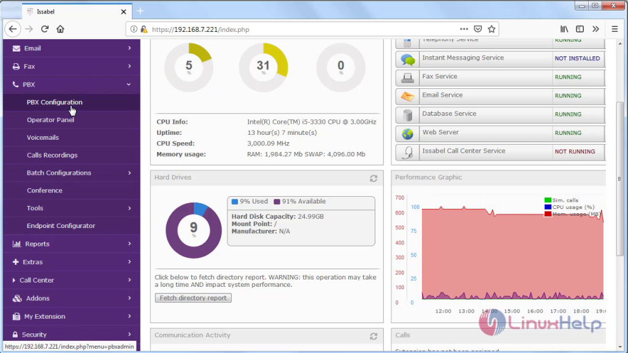Expand the Tools submenu arrow

pos(129,208)
